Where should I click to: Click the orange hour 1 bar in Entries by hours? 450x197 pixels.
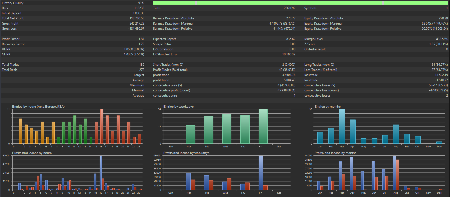[x=21, y=131]
